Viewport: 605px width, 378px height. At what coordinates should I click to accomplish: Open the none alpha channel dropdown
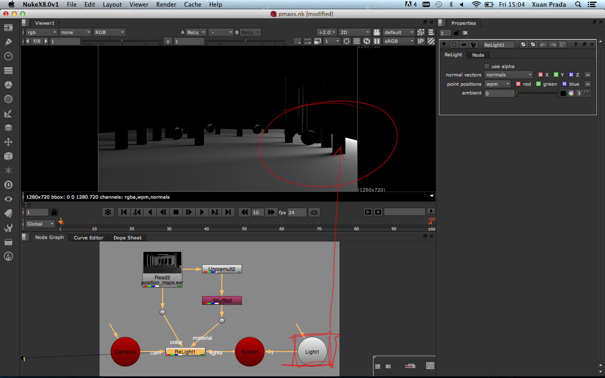click(x=75, y=32)
